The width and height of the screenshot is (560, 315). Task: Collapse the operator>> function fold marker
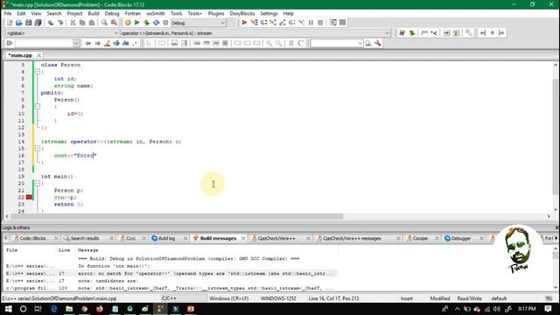click(38, 148)
